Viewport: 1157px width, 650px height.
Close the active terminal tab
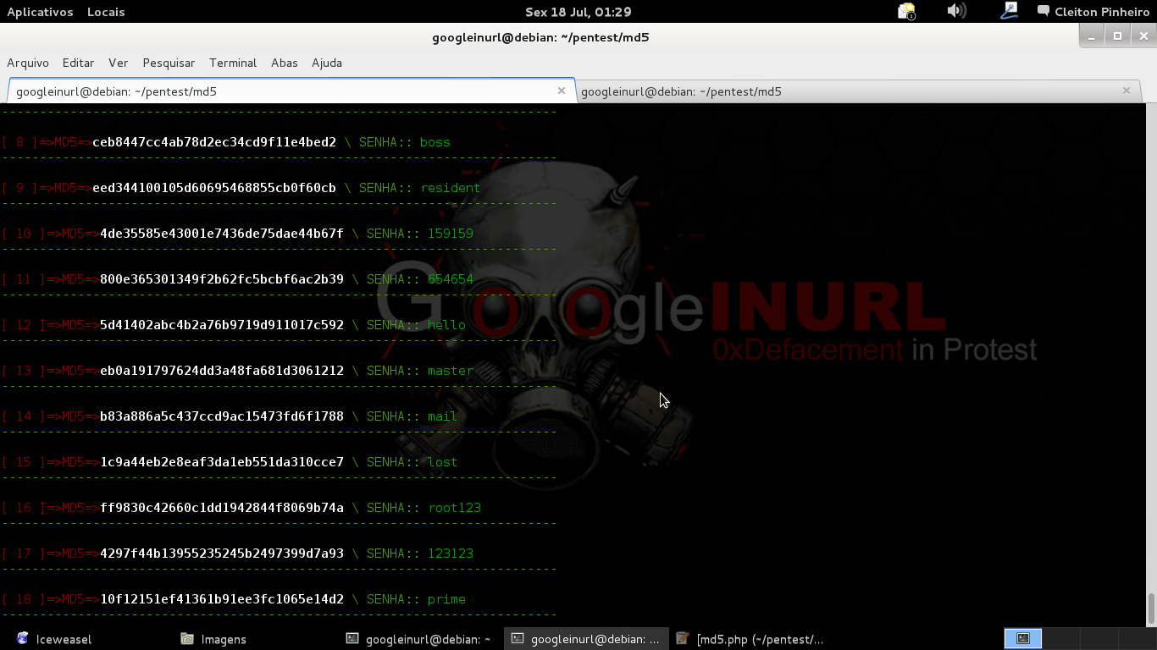[x=562, y=91]
